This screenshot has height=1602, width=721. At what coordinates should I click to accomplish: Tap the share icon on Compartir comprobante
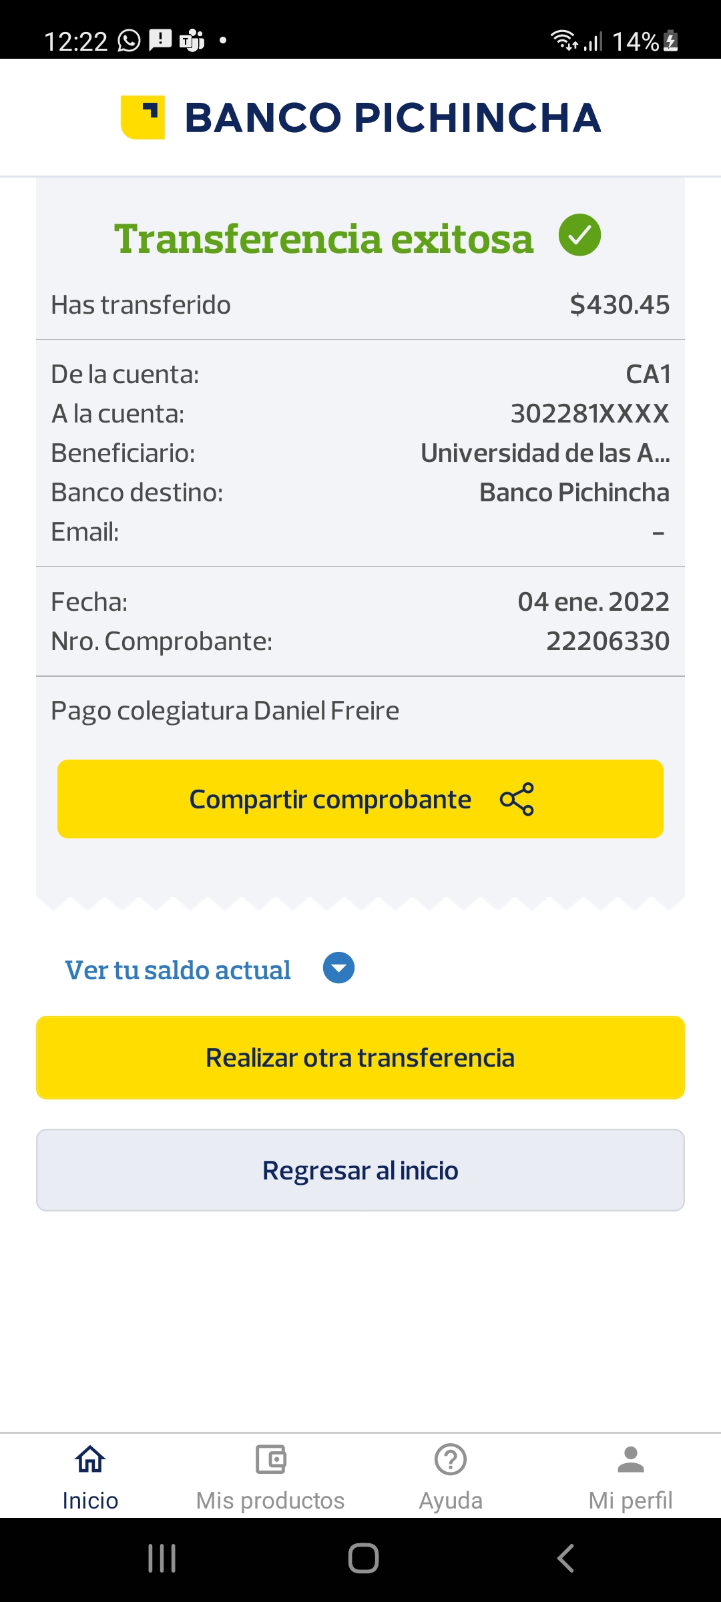(517, 799)
